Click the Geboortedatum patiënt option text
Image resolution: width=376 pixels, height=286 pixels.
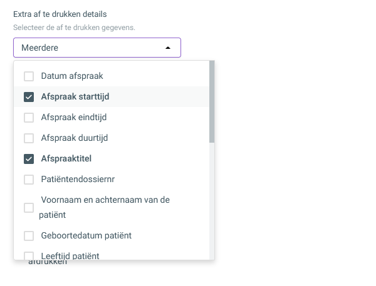tap(86, 236)
